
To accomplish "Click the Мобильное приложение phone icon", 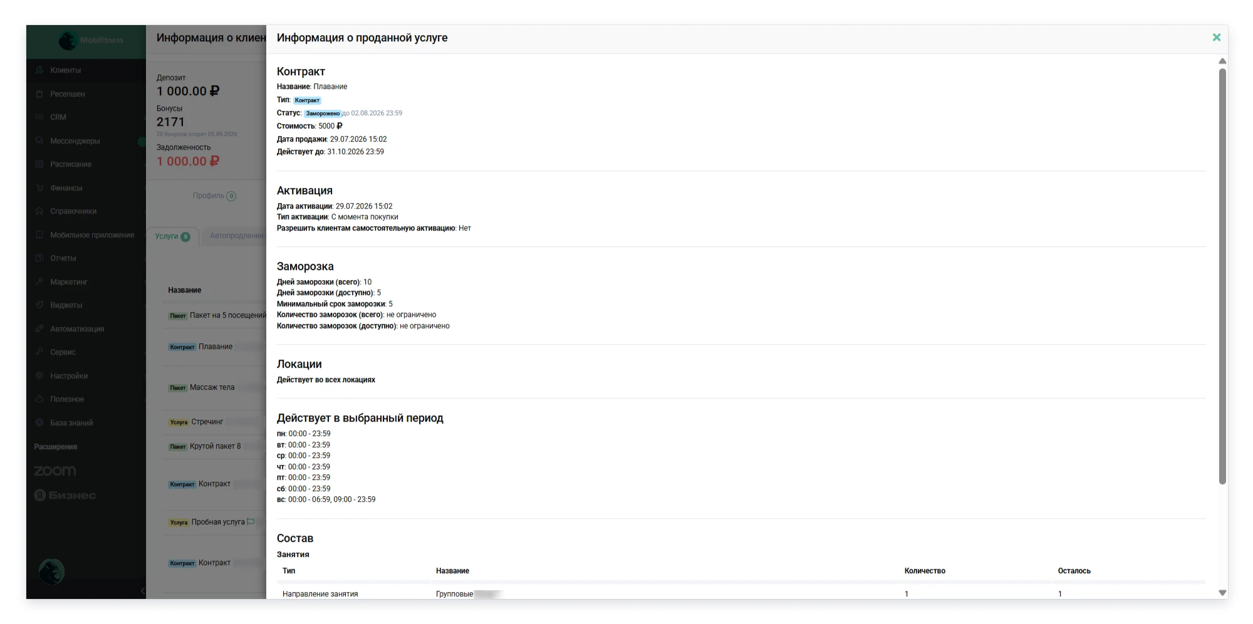I will (39, 235).
